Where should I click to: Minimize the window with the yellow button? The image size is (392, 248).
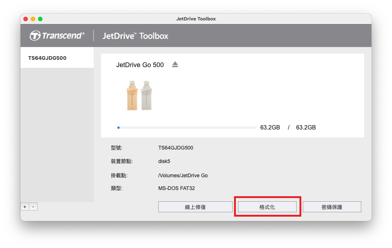33,19
